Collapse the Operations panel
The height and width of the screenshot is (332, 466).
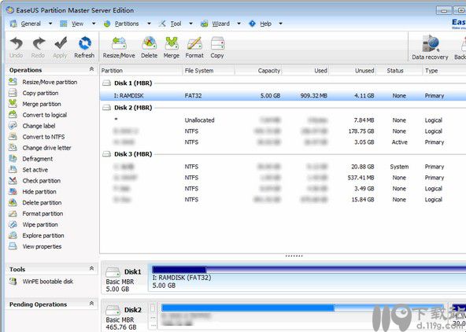pyautogui.click(x=91, y=69)
